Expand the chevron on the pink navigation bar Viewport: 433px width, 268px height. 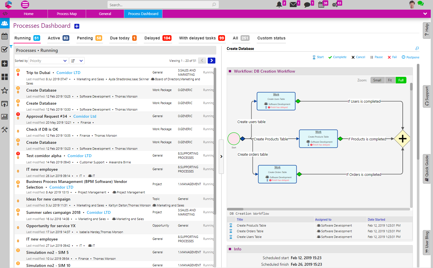425,13
